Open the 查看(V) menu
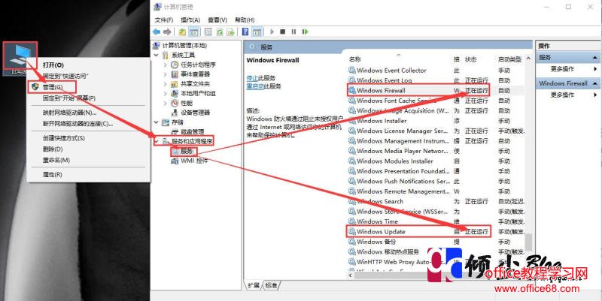The width and height of the screenshot is (602, 301). pyautogui.click(x=217, y=20)
